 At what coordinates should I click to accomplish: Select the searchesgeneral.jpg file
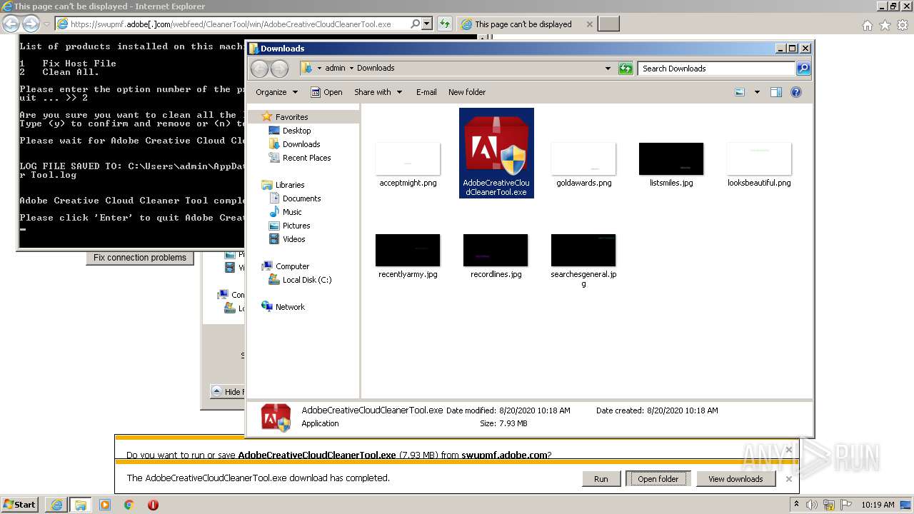(583, 261)
